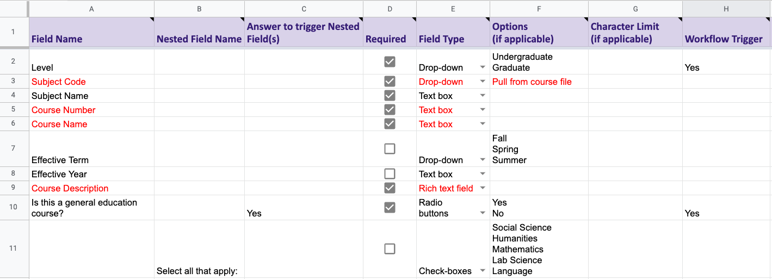772x279 pixels.
Task: Click the 'Pull from course file' cell
Action: pos(539,82)
